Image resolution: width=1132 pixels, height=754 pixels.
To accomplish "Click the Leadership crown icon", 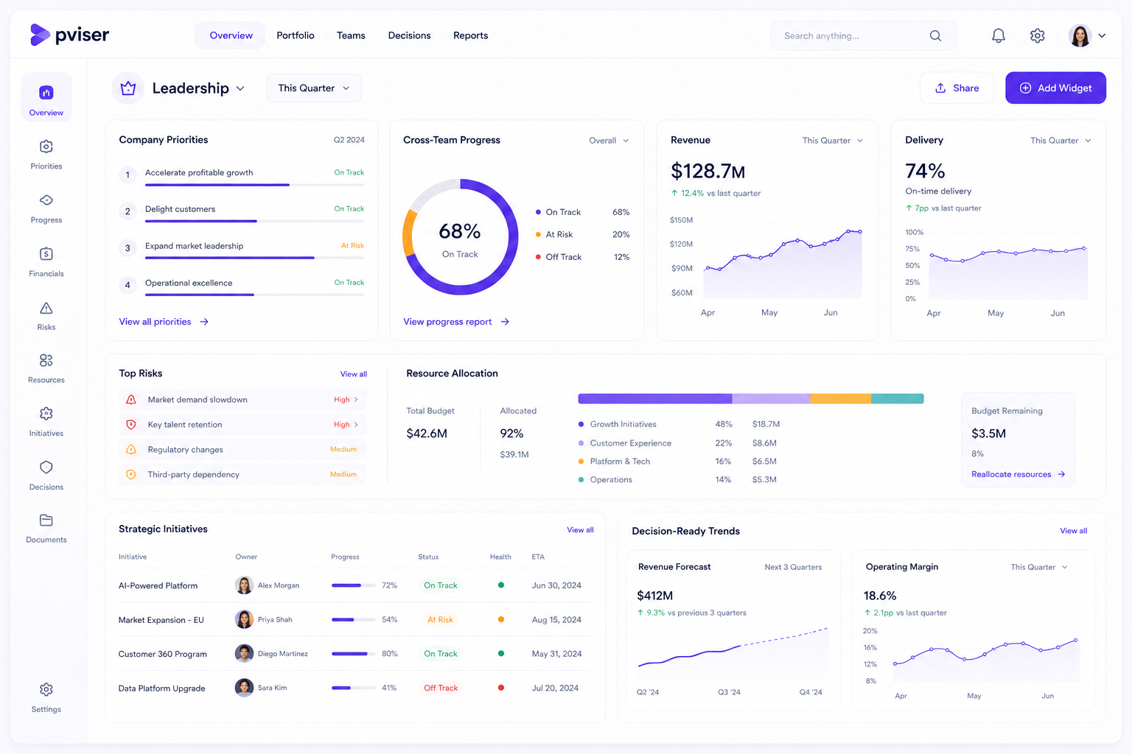I will [x=128, y=88].
